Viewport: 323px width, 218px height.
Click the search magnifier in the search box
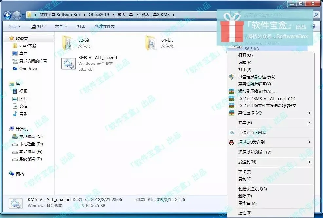pos(316,15)
